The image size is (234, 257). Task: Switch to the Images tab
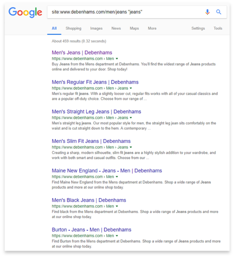pyautogui.click(x=96, y=28)
